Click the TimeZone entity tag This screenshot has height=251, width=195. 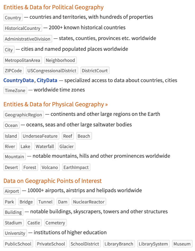click(x=15, y=90)
